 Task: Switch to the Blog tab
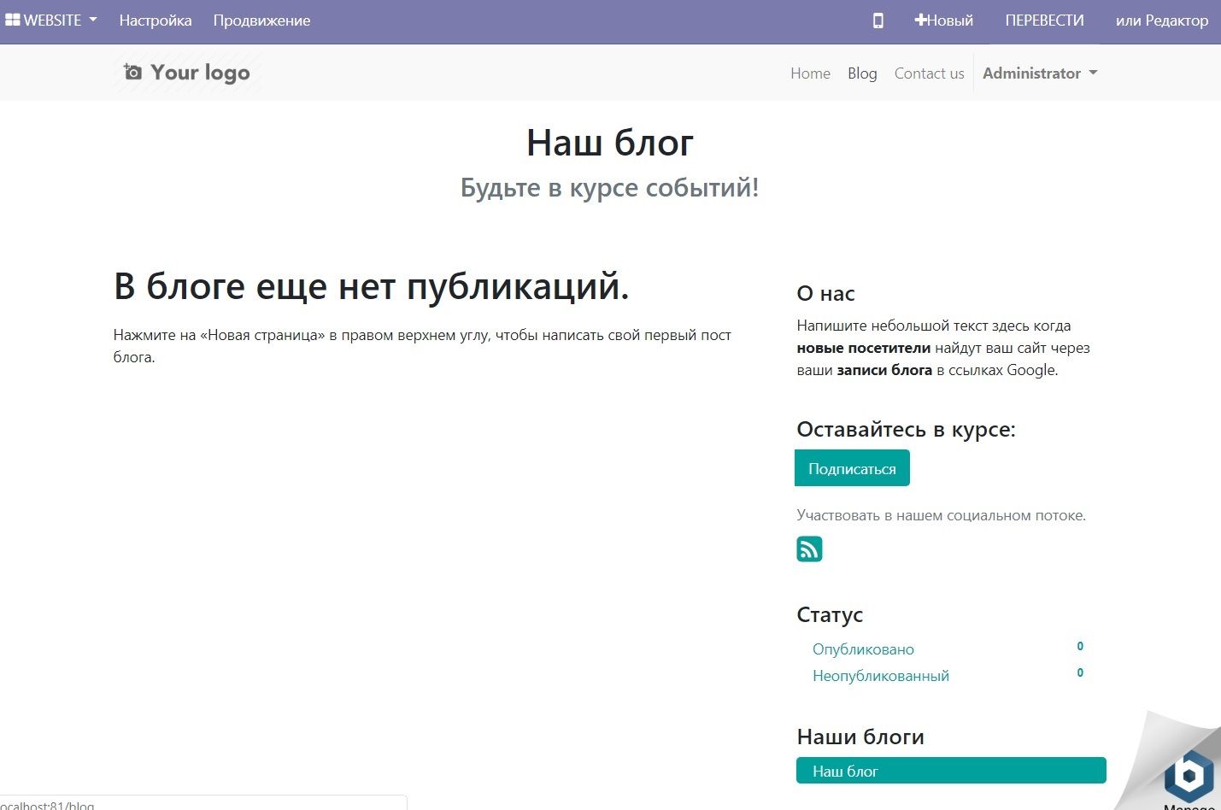click(x=861, y=73)
